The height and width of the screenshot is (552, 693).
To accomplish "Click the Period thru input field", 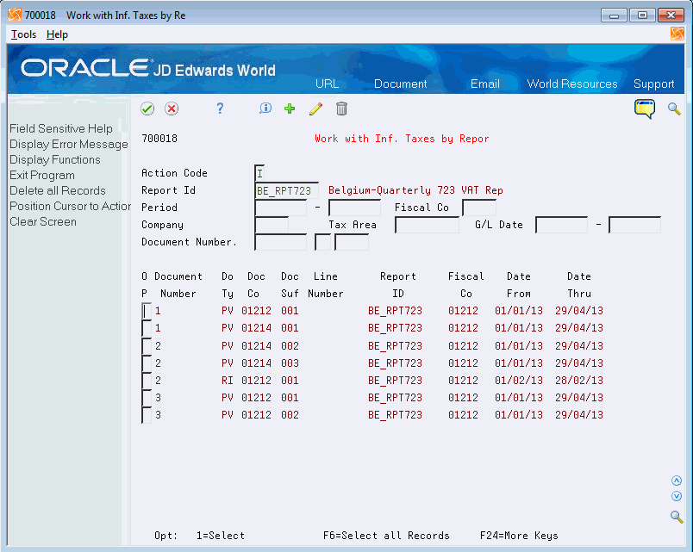I will tap(354, 208).
